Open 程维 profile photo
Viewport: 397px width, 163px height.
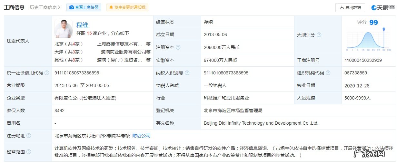pos(64,29)
